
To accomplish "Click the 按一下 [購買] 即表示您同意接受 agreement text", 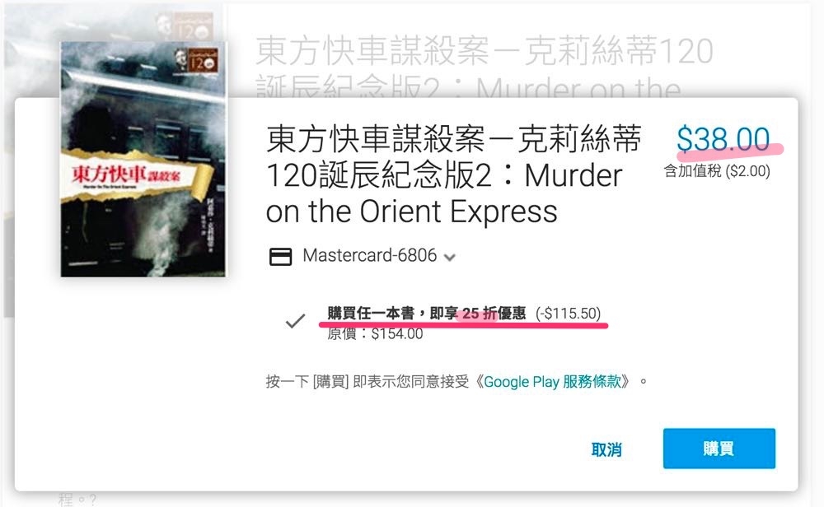I will tap(368, 382).
